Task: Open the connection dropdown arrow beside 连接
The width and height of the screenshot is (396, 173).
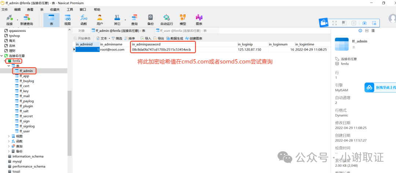Action: pyautogui.click(x=18, y=20)
